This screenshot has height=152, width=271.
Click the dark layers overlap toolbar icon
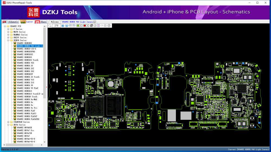91,26
